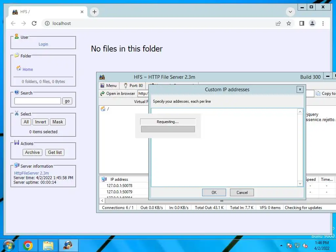Click scroll down arrow in addresses box
Screen dimensions: 336x252
300,183
